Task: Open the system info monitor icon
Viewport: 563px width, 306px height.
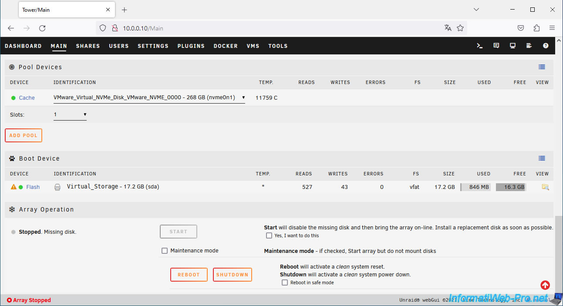Action: 512,46
